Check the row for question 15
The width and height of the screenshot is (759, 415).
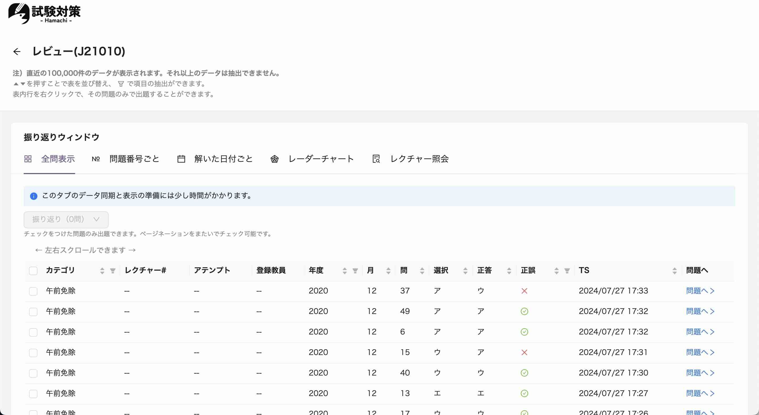point(33,353)
